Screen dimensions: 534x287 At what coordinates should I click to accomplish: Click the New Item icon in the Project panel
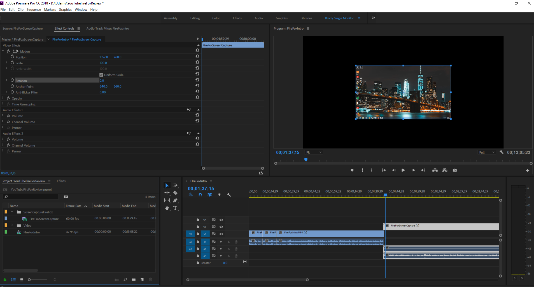tap(142, 280)
